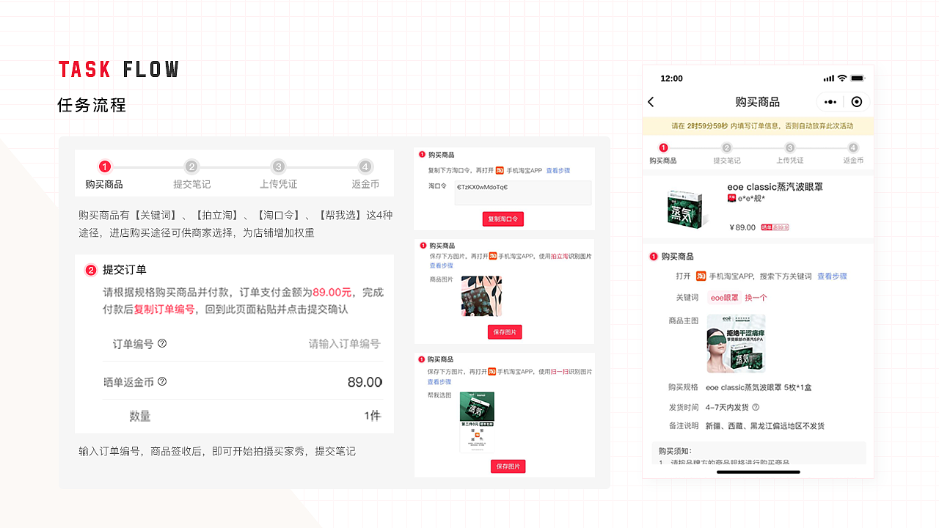Click the TASK FLOW slide heading
Screen dimensions: 939x528
pos(119,70)
